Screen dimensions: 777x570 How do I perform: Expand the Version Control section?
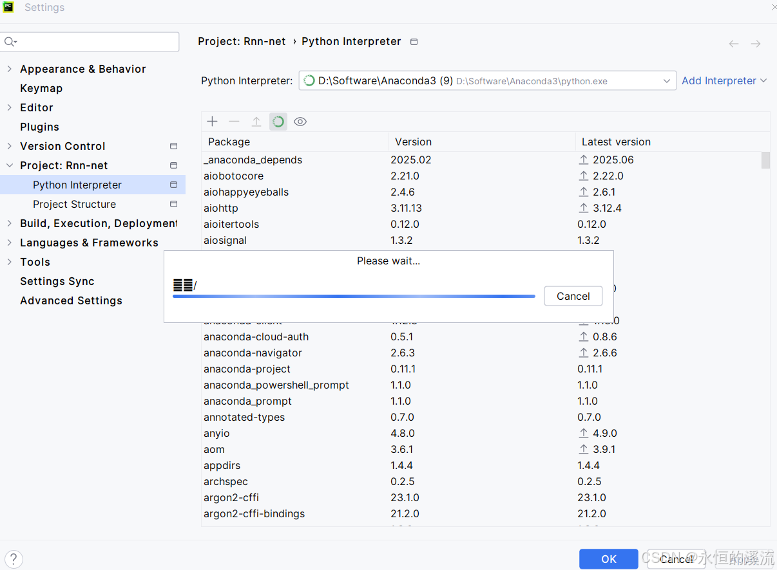9,146
